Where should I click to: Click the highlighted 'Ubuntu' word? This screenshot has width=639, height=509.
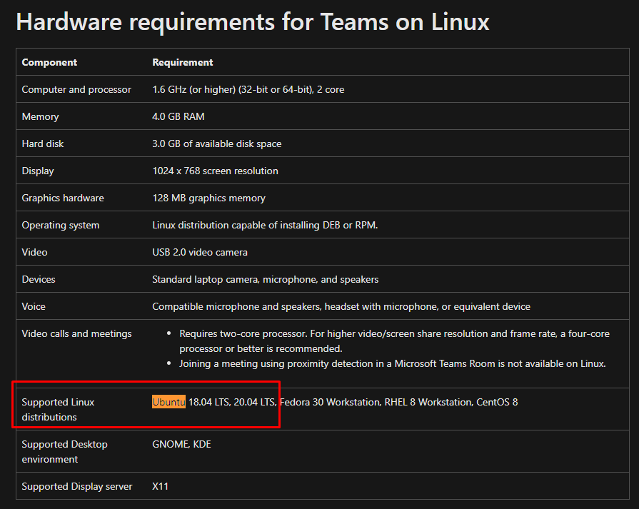(168, 402)
